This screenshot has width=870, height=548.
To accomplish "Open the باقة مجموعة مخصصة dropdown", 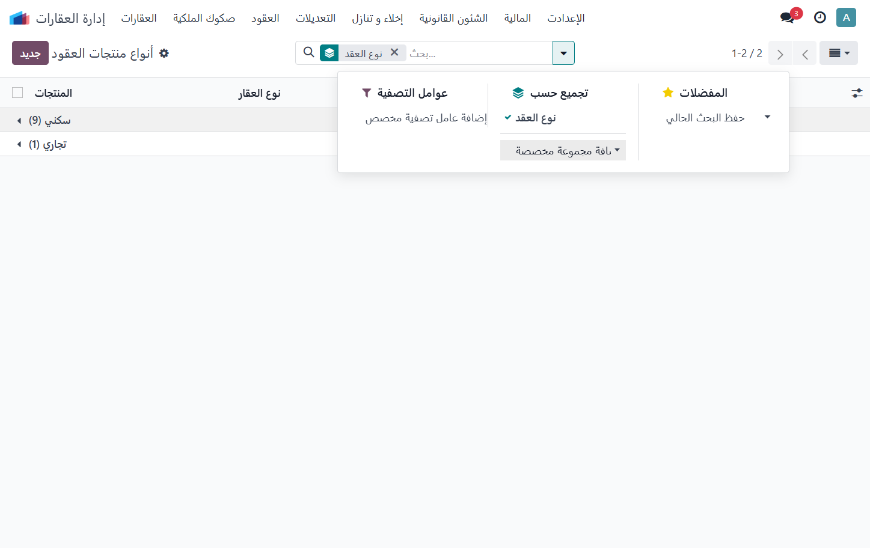I will coord(563,150).
